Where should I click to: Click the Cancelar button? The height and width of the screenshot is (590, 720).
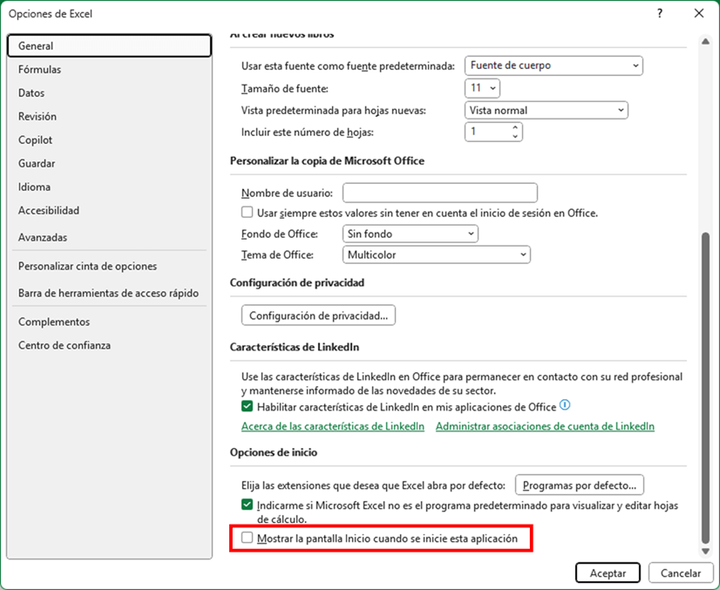coord(681,573)
